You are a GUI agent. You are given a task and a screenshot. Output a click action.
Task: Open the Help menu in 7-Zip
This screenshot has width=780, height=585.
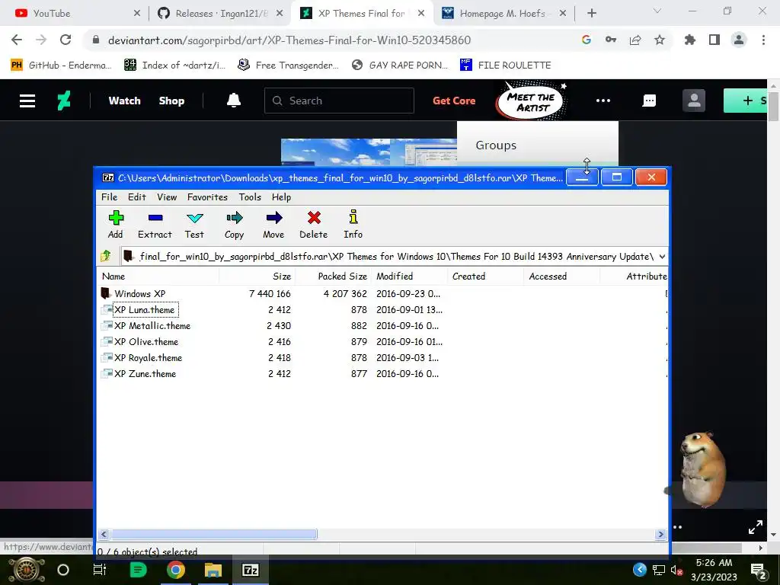(x=281, y=197)
